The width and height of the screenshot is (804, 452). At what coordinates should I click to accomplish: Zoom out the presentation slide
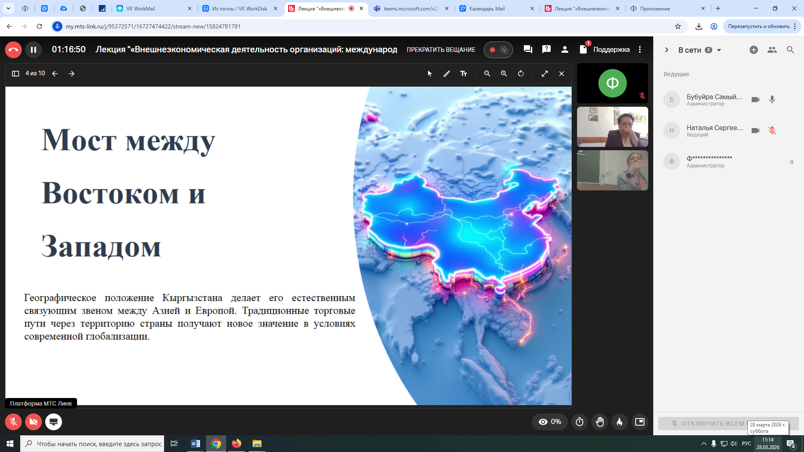click(x=487, y=74)
